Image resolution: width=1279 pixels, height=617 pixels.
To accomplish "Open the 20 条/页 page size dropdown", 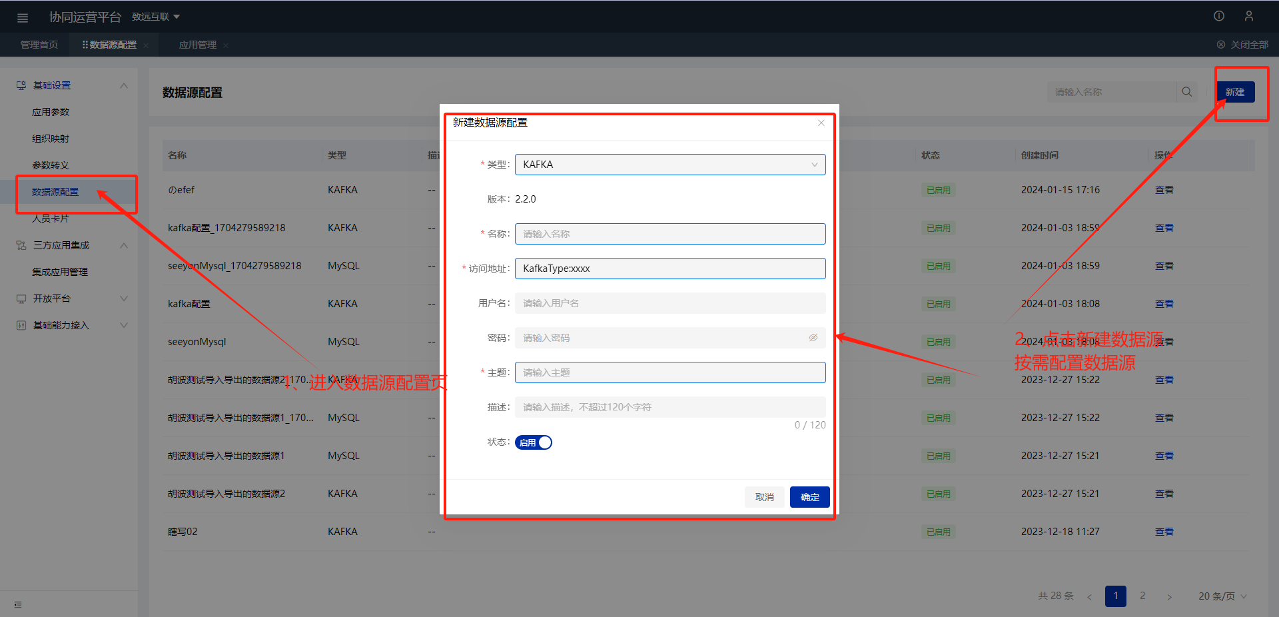I will (x=1222, y=596).
